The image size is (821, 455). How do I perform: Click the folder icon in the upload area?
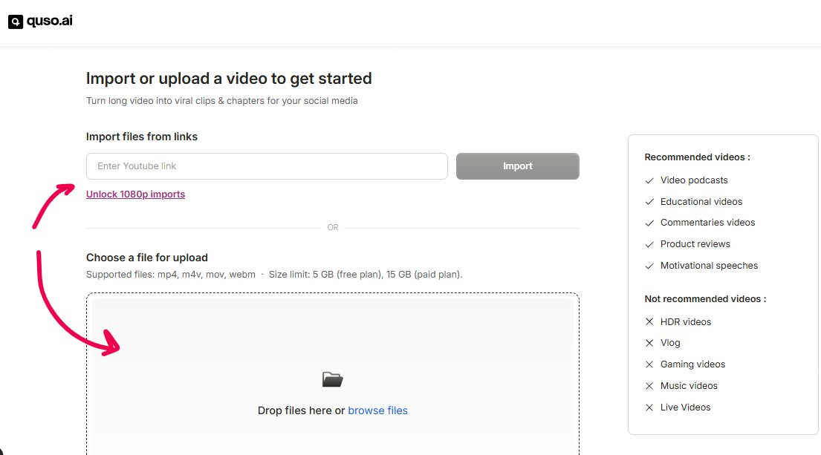tap(332, 379)
